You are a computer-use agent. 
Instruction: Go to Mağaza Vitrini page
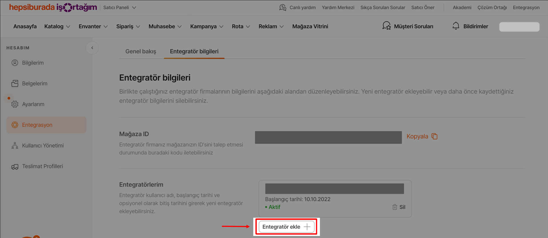click(310, 26)
